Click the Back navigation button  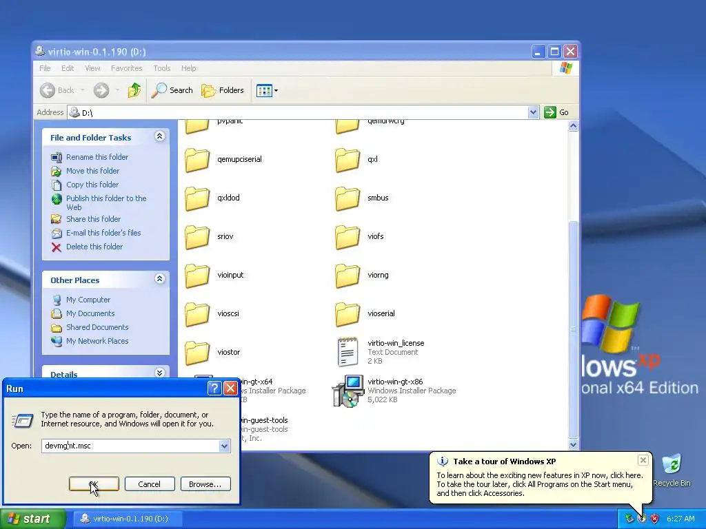[x=57, y=90]
